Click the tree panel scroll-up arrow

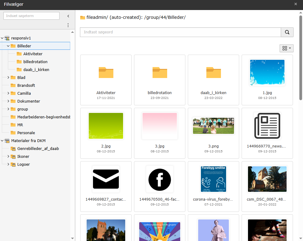[x=72, y=32]
